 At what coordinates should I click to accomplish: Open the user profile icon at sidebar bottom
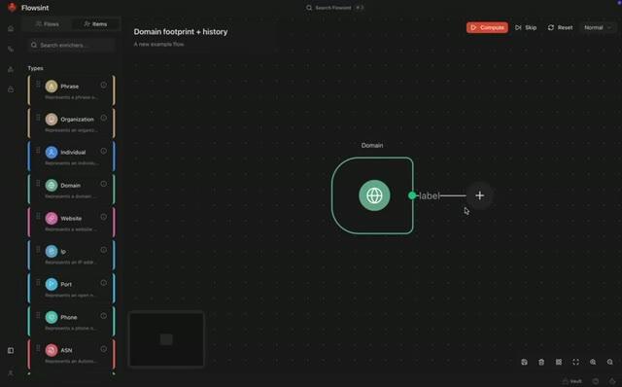[x=11, y=373]
